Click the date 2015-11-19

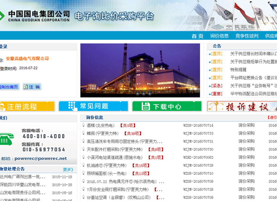pos(62,177)
